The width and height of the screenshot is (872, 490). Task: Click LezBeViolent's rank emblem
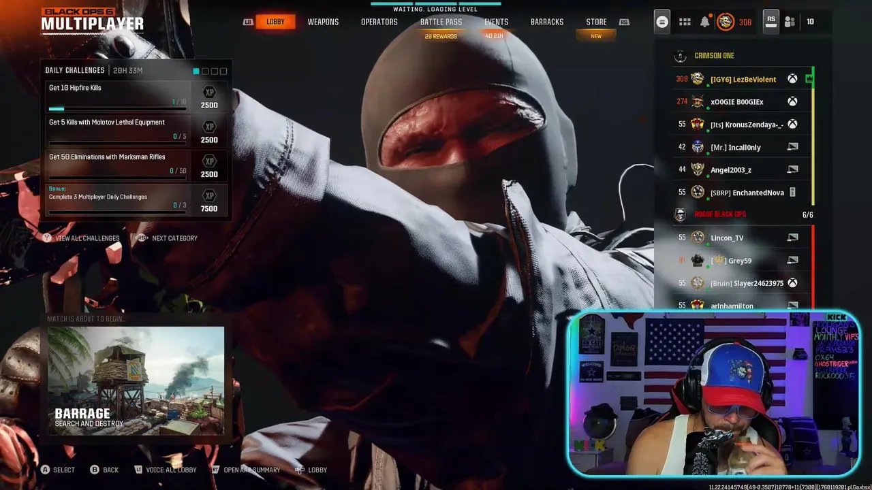click(697, 79)
